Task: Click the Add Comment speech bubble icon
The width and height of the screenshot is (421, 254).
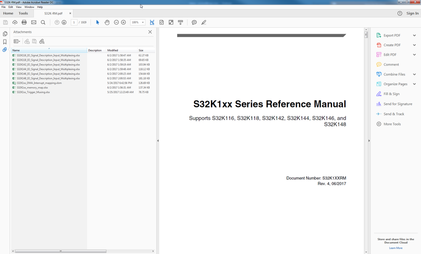Action: [193, 22]
